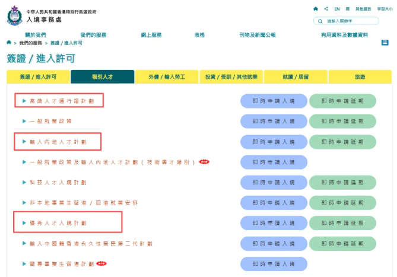Click the breadcrumb home icon
397x277 pixels.
pos(9,42)
